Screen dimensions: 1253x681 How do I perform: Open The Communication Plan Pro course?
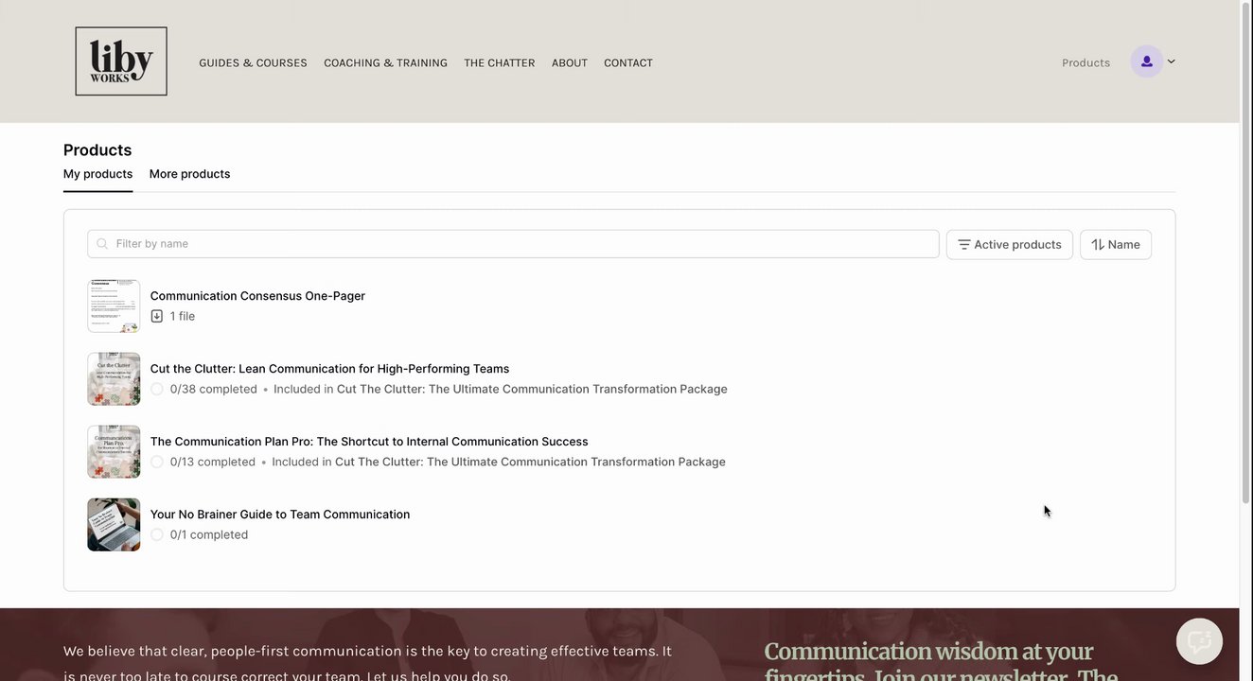[369, 442]
